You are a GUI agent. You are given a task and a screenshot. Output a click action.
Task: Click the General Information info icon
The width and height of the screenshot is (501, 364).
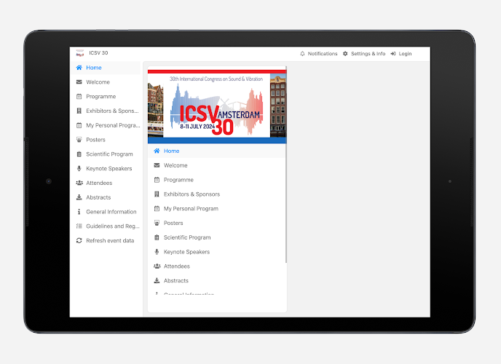[x=79, y=212]
